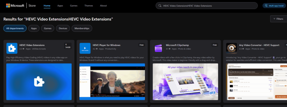This screenshot has width=287, height=107.
Task: Switch to the Apps tab in header
Action: click(x=60, y=6)
